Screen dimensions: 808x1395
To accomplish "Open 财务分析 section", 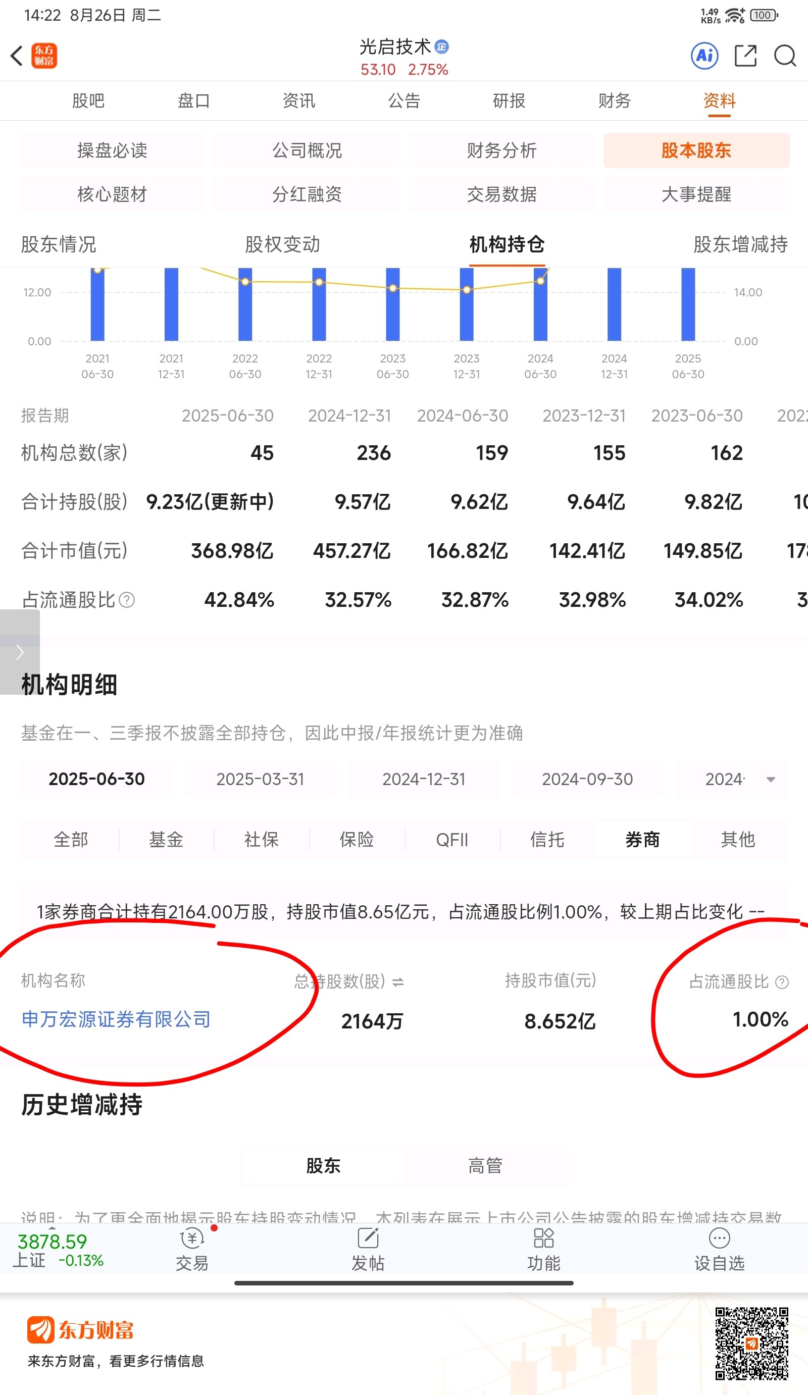I will 502,150.
